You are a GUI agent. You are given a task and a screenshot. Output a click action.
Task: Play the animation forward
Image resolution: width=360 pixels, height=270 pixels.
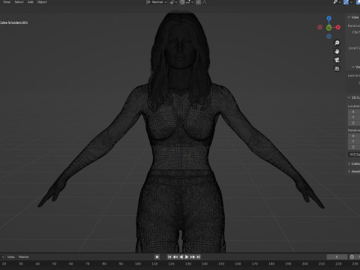187,256
